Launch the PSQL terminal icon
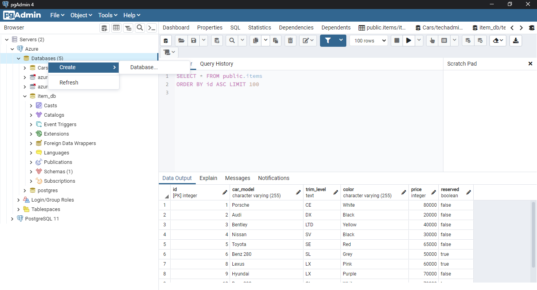Image resolution: width=537 pixels, height=290 pixels. [151, 28]
